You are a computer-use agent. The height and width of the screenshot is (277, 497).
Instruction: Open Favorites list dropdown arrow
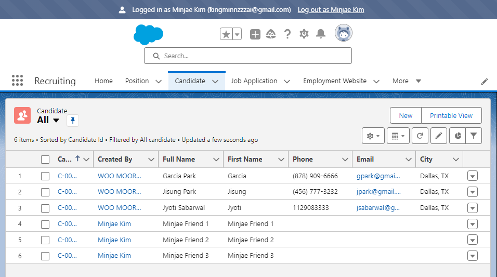pos(237,34)
